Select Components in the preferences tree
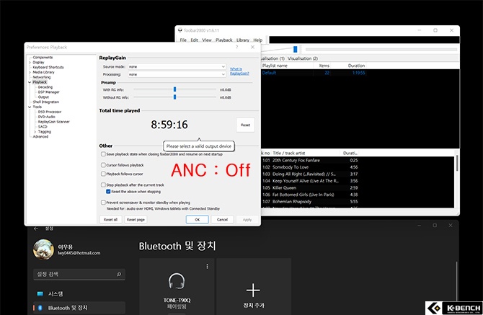Image resolution: width=483 pixels, height=315 pixels. pos(43,58)
